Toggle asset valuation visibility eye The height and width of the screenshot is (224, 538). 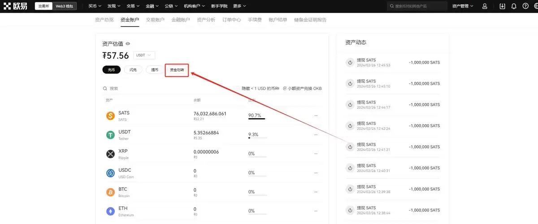(128, 44)
